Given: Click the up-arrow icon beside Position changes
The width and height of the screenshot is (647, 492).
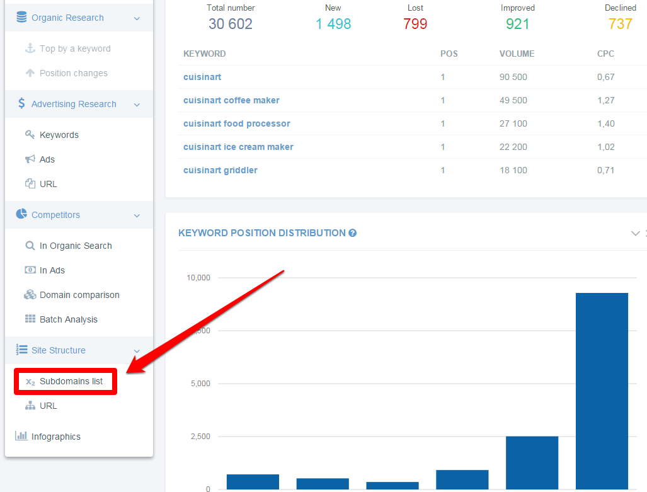Looking at the screenshot, I should pyautogui.click(x=30, y=72).
